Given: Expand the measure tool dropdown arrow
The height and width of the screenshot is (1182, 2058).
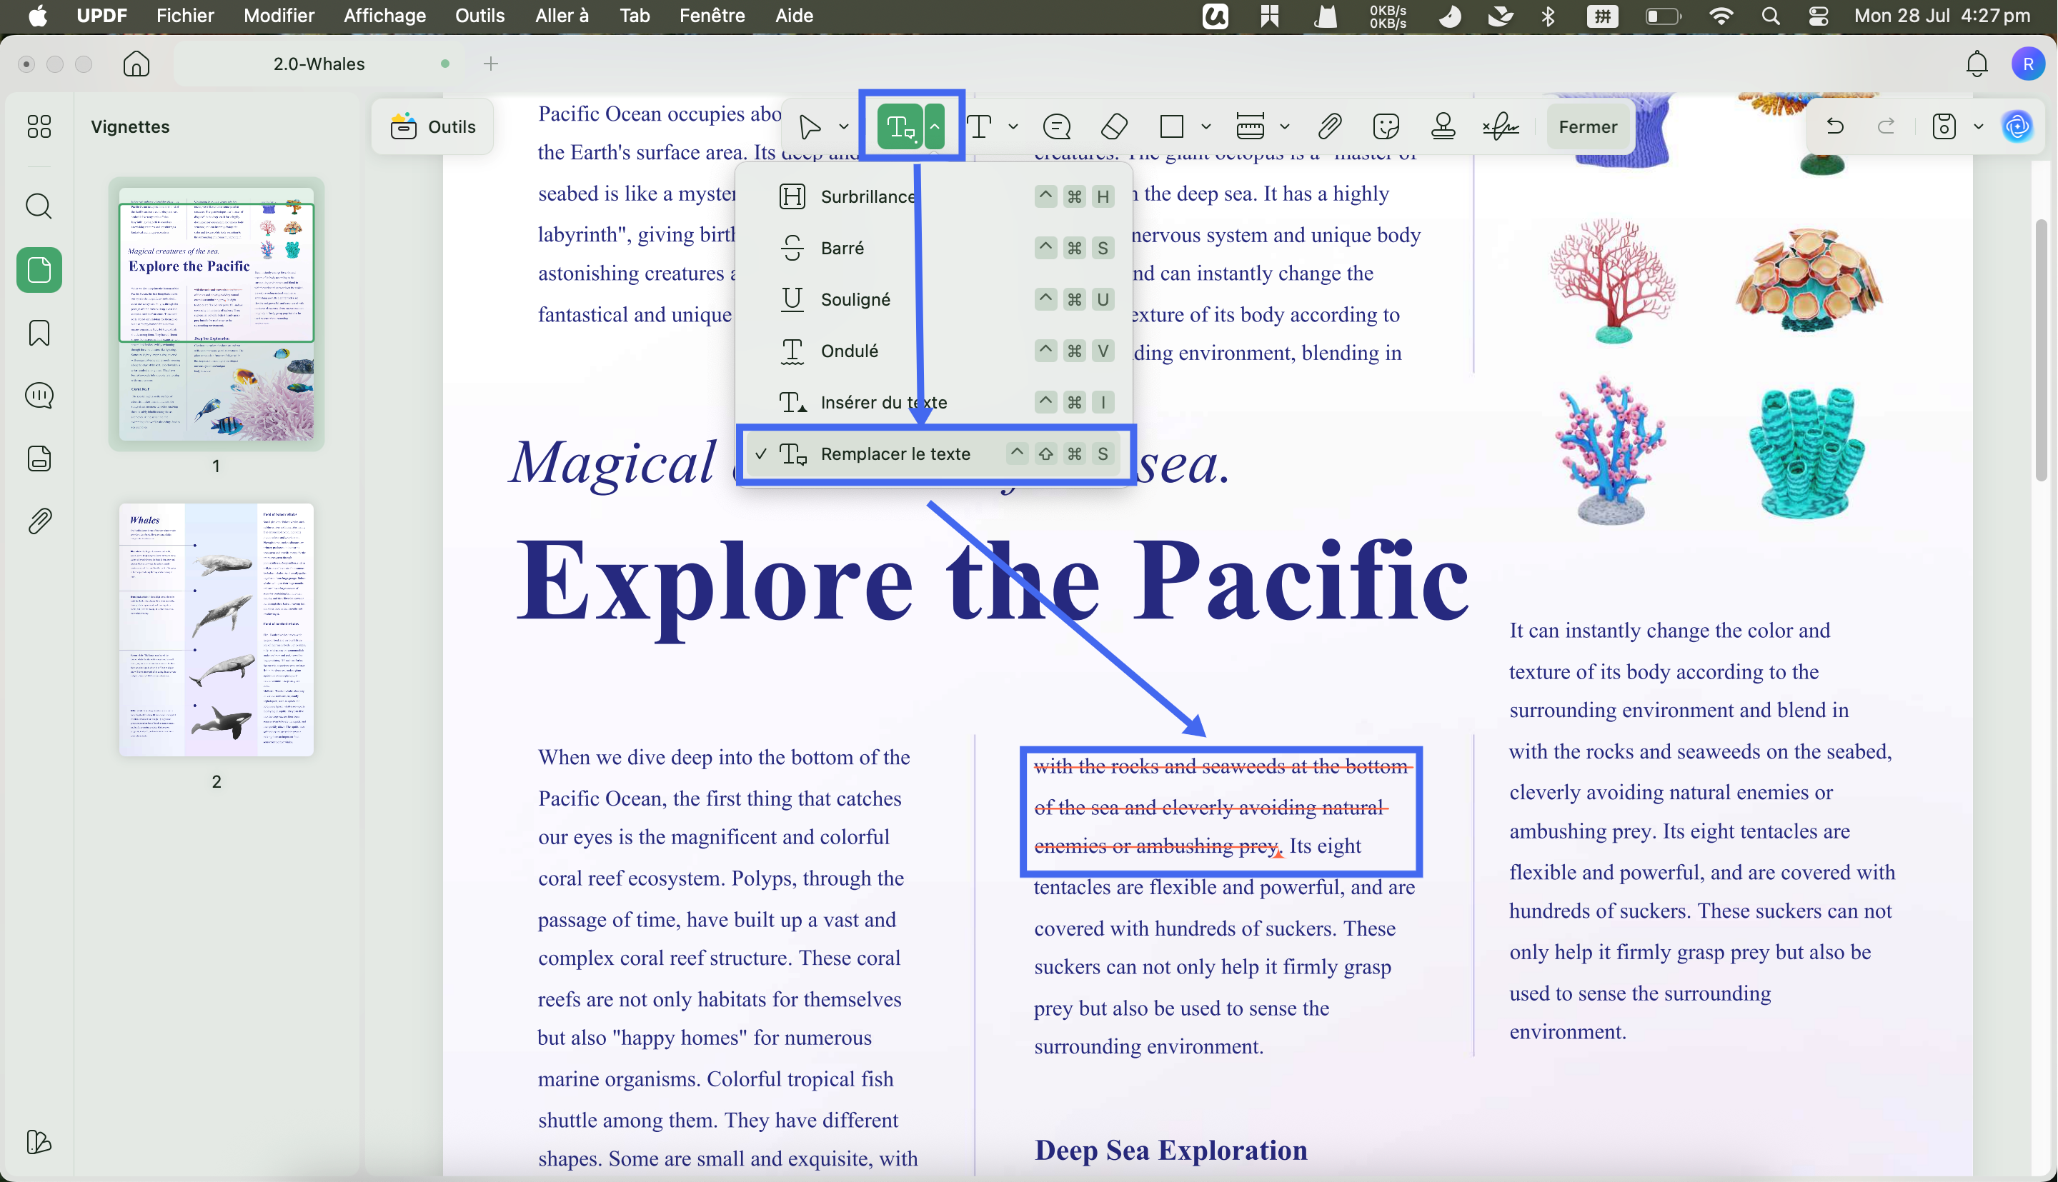Looking at the screenshot, I should (1285, 126).
